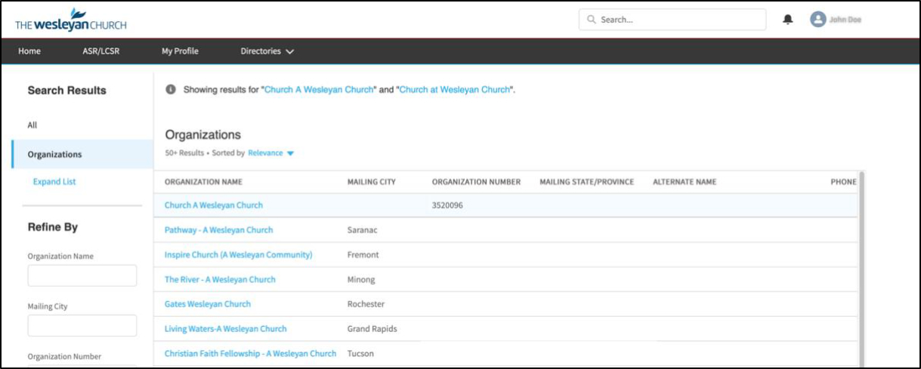Click the Fremont mailing city cell
Viewport: 921px width, 369px height.
pos(363,255)
